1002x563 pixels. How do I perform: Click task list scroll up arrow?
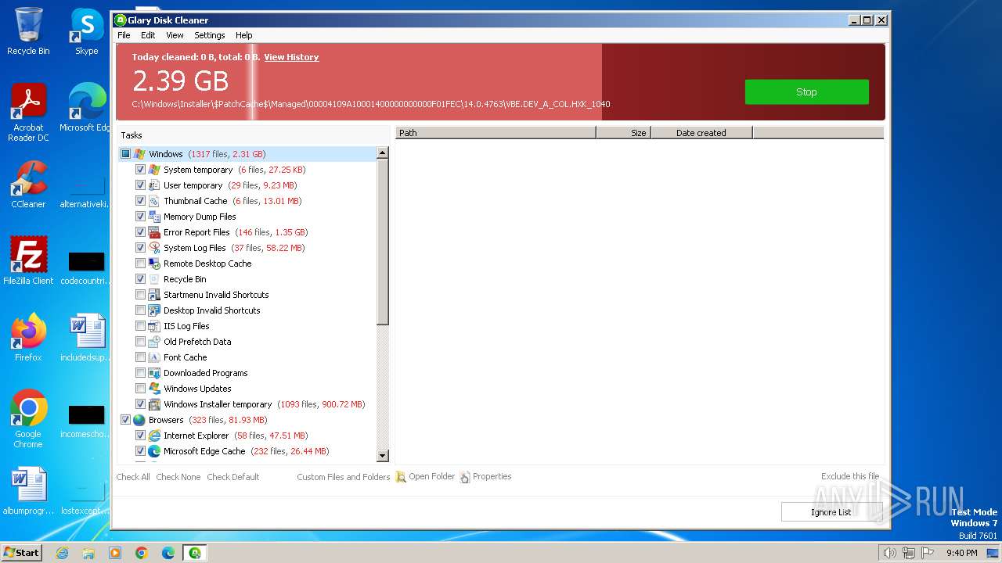[x=383, y=153]
